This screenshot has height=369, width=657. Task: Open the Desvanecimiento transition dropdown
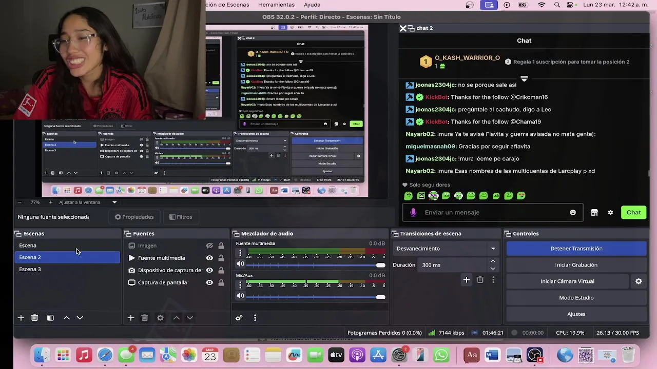(x=446, y=249)
